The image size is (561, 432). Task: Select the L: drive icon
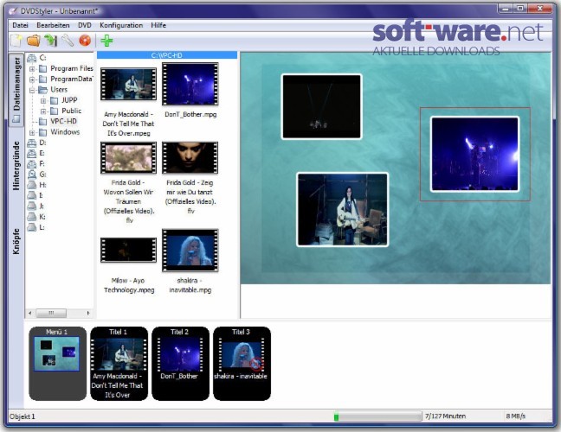point(32,227)
